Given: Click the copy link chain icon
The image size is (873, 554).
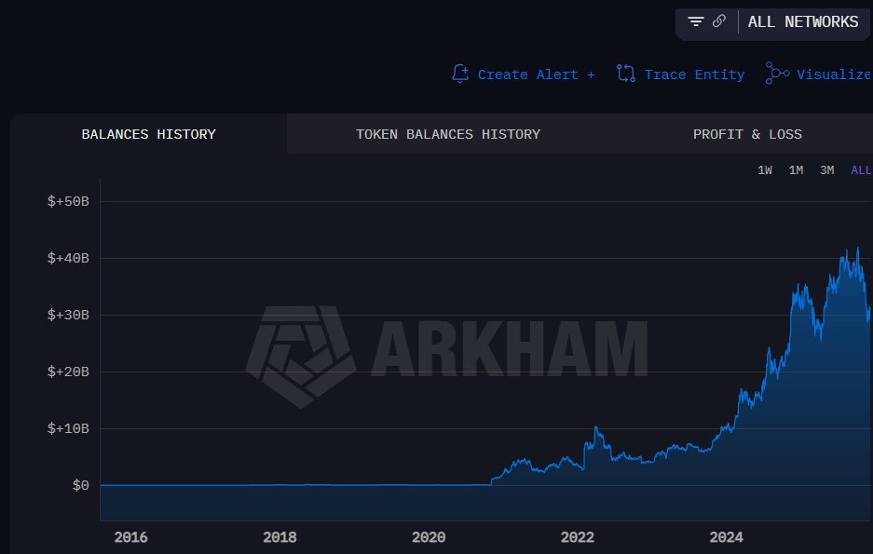Looking at the screenshot, I should tap(719, 21).
